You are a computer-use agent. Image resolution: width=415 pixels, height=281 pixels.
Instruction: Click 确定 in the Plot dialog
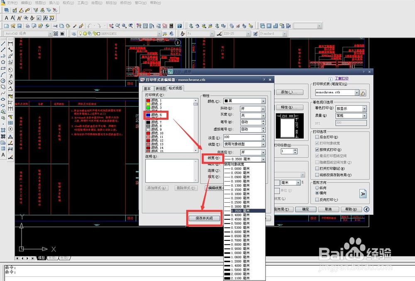pyautogui.click(x=305, y=209)
